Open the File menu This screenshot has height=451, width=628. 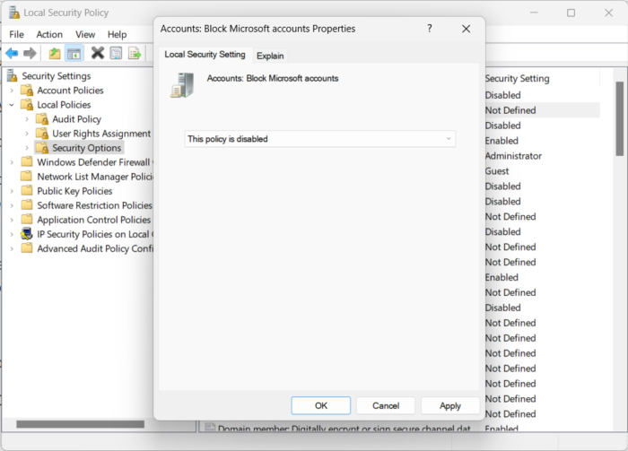click(x=16, y=34)
